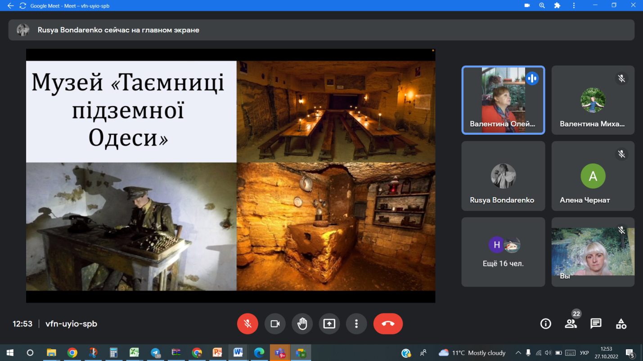Raise your hand in the meeting
Viewport: 643px width, 361px height.
302,324
